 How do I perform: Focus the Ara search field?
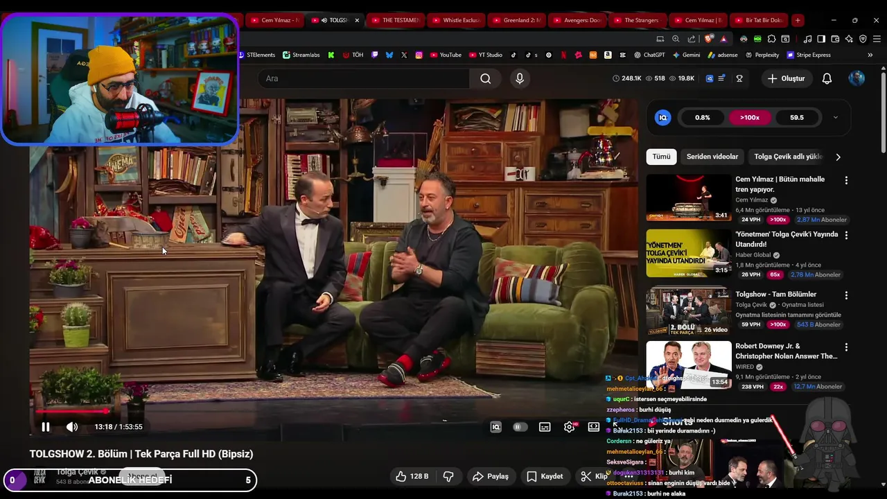(x=364, y=78)
